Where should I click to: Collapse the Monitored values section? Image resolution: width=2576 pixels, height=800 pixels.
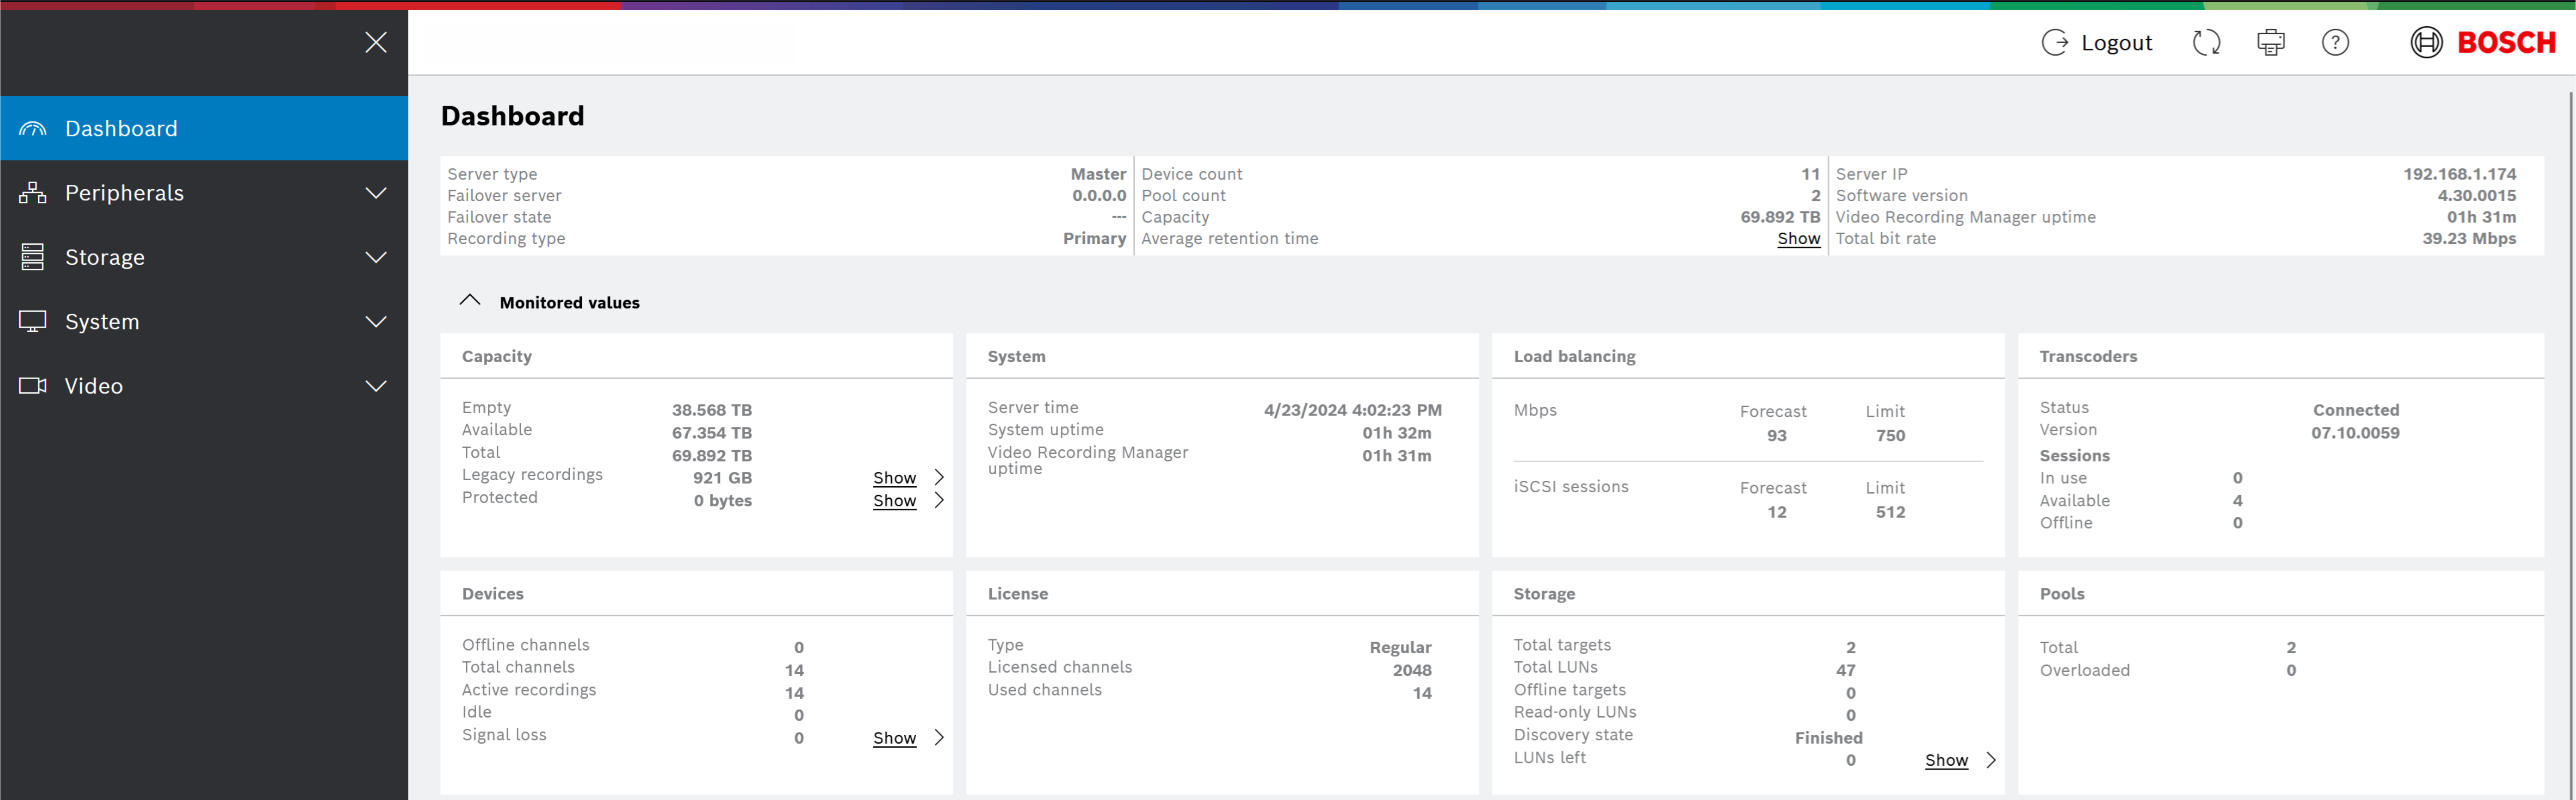(x=470, y=301)
